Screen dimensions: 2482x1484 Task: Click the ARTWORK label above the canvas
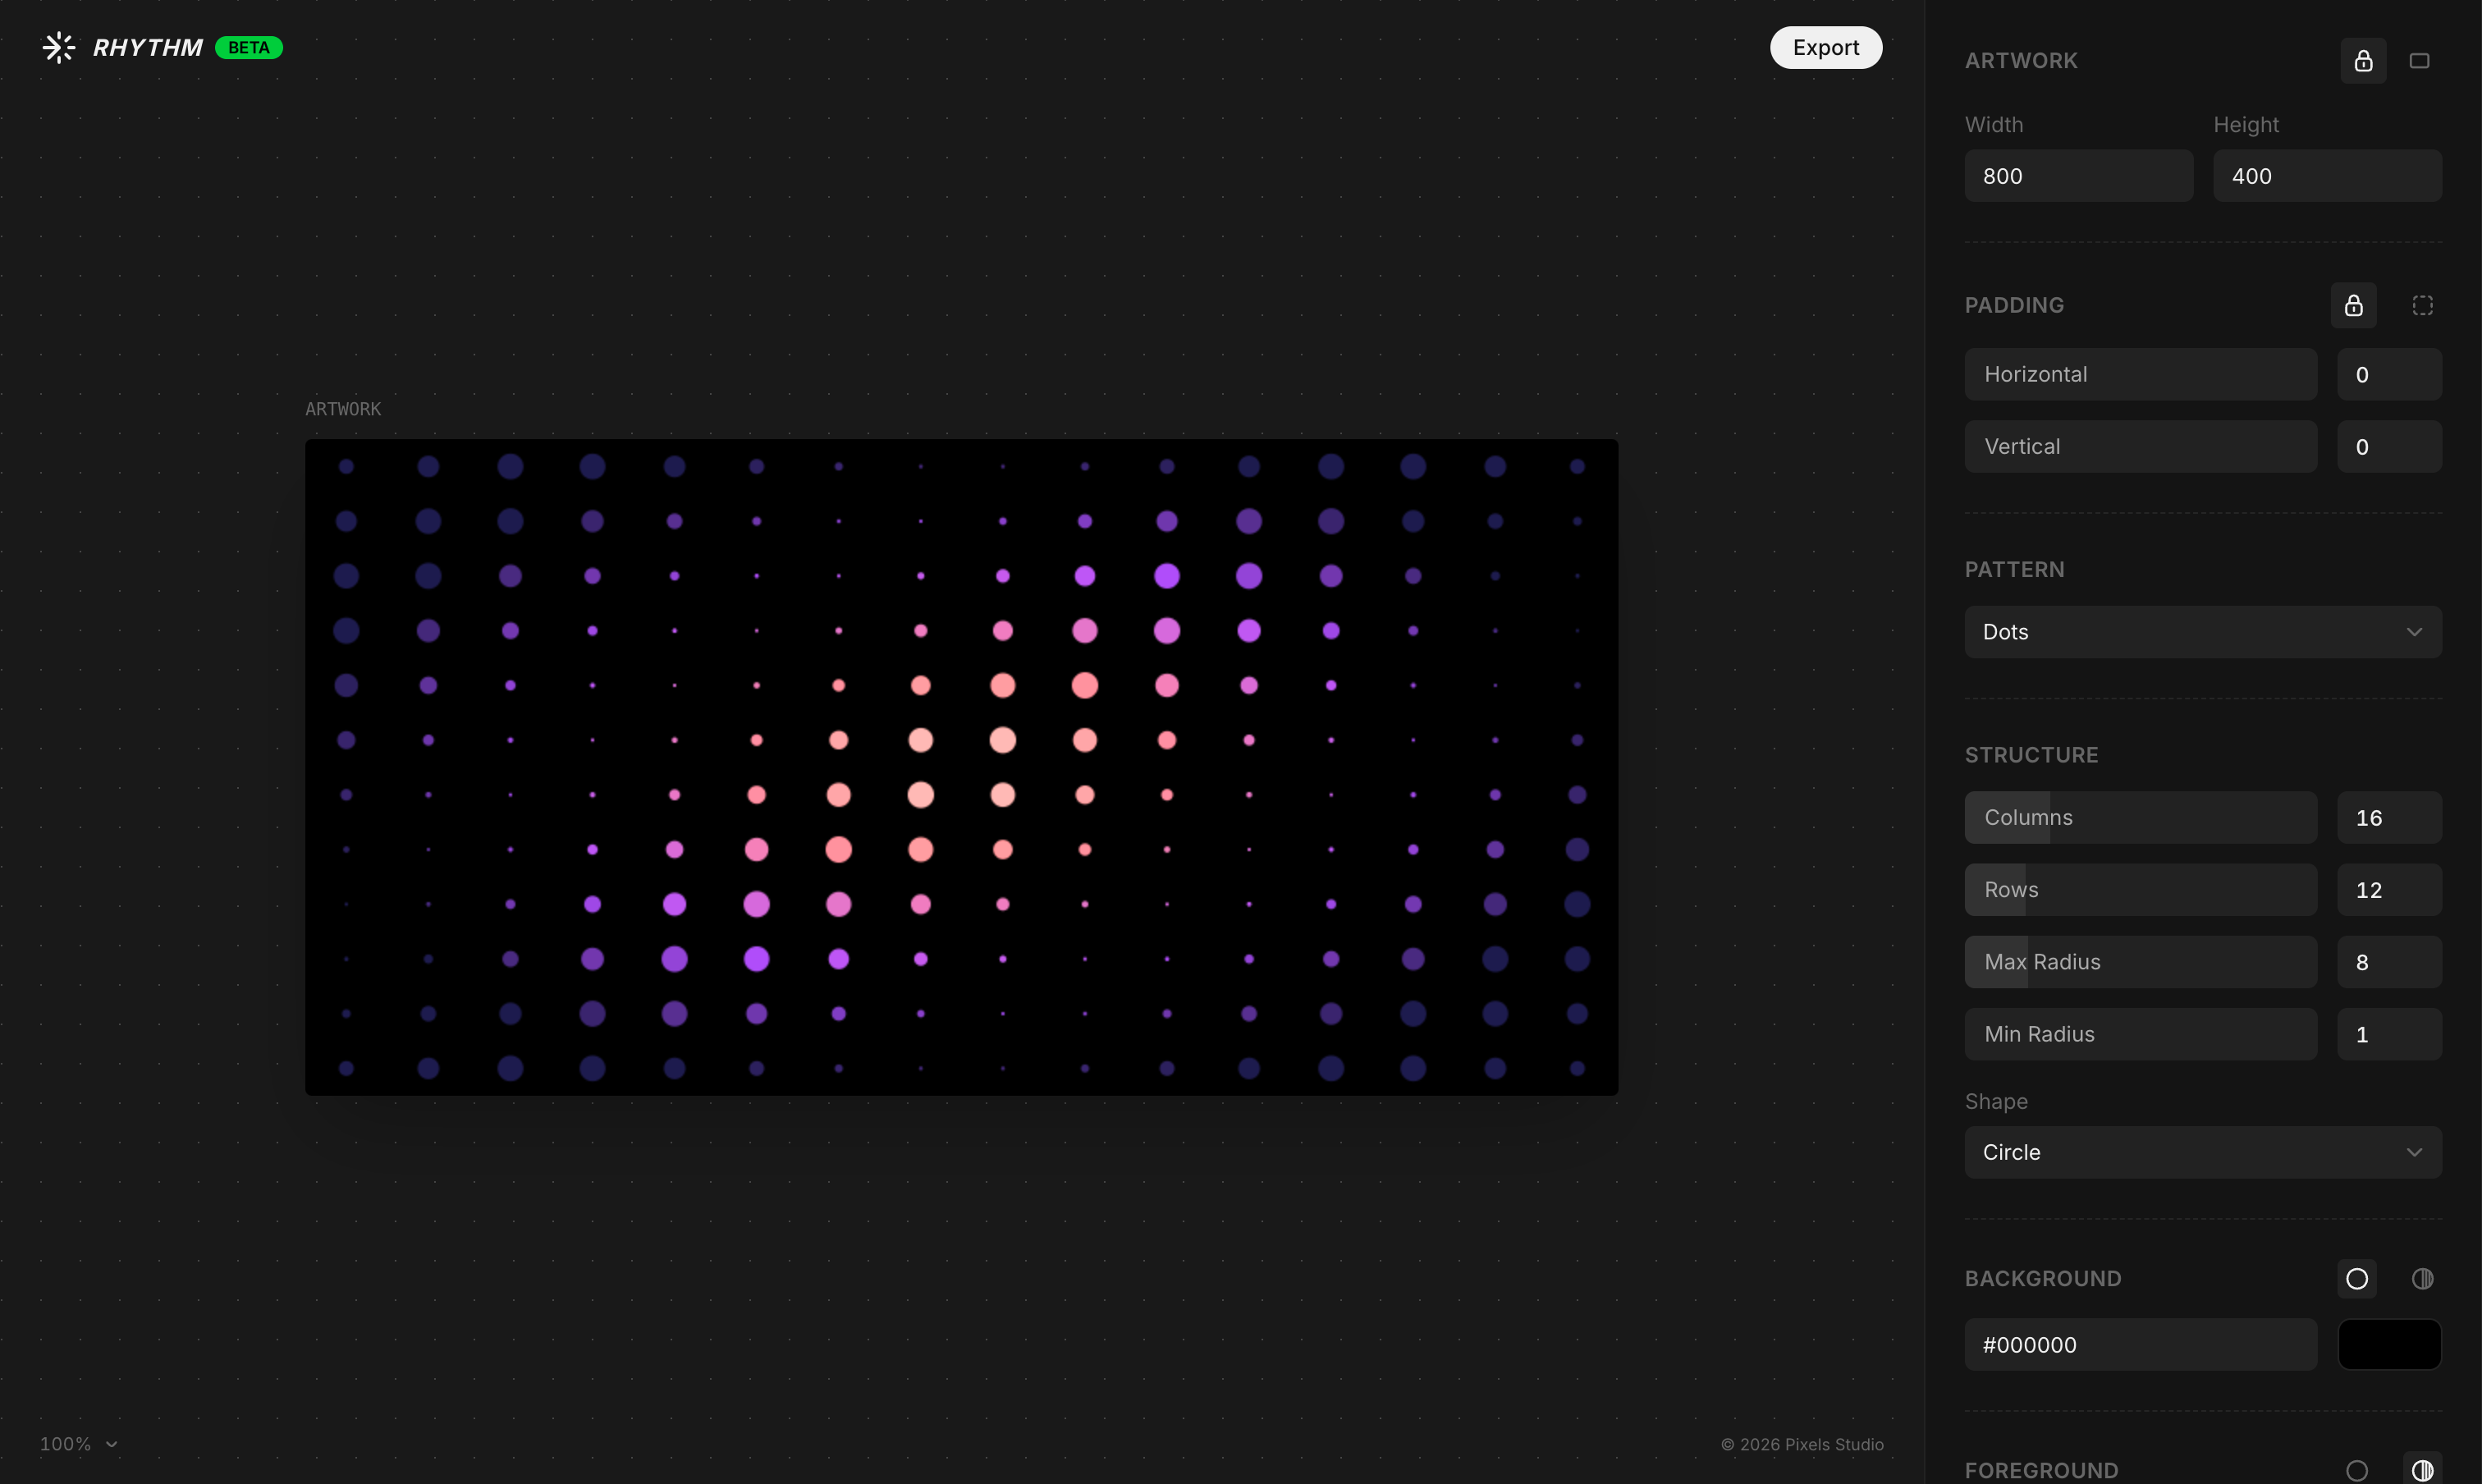pos(343,409)
